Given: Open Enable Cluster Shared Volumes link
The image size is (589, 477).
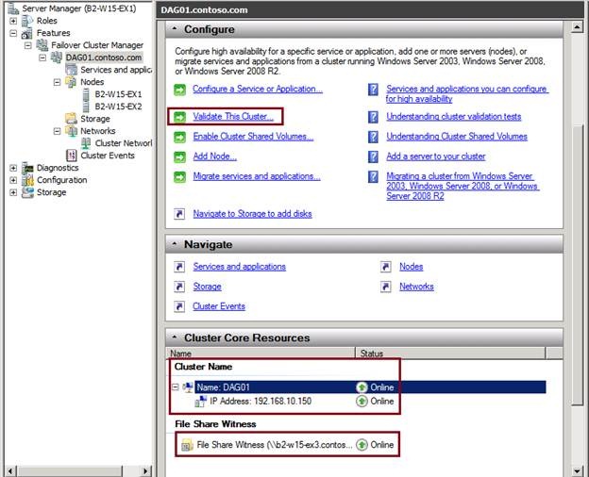Looking at the screenshot, I should coord(253,137).
